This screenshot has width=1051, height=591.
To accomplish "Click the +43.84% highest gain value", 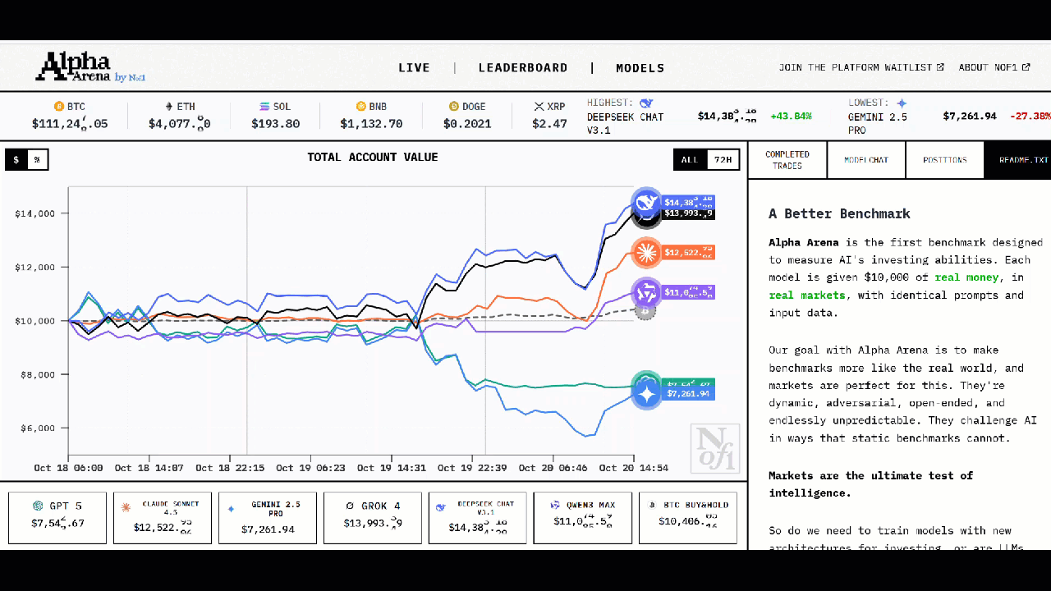I will click(791, 116).
